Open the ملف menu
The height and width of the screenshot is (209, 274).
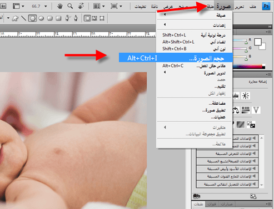[253, 7]
